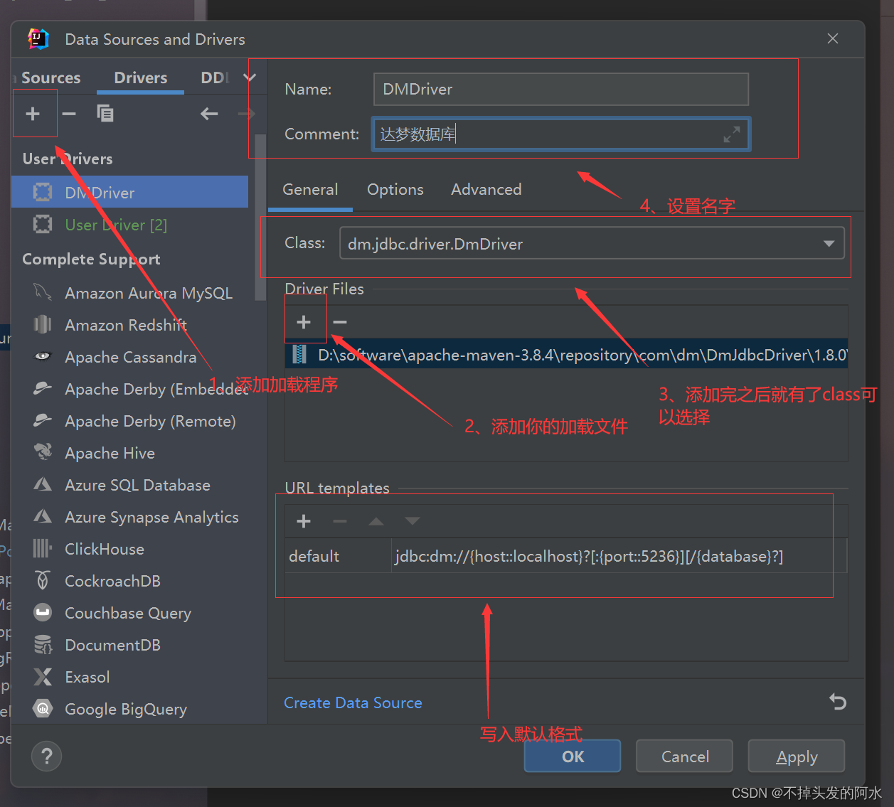Revert changes with undo arrow icon

pos(838,702)
